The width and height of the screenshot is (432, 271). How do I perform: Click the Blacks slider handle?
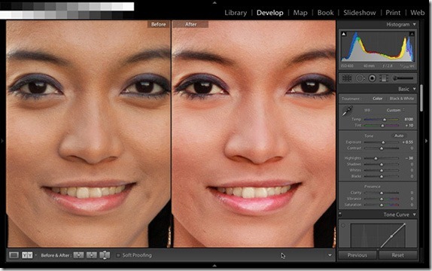click(x=382, y=176)
